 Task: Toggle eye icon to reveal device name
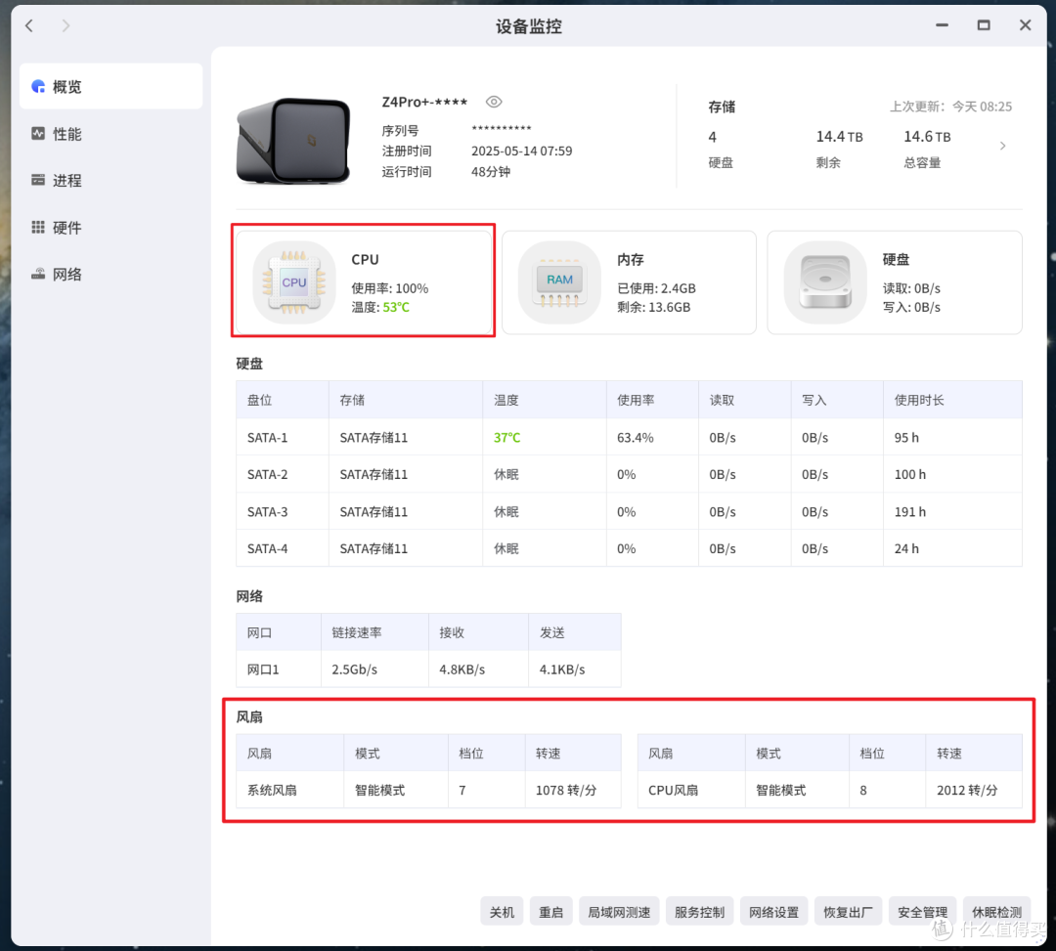(494, 102)
